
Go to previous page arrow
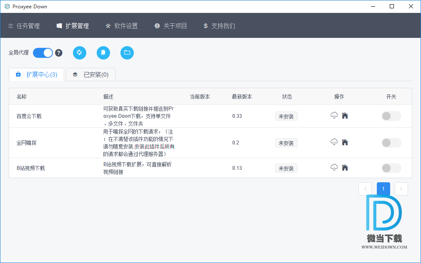click(x=365, y=189)
